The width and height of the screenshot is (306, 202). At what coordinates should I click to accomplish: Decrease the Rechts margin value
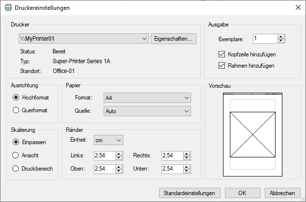click(186, 158)
